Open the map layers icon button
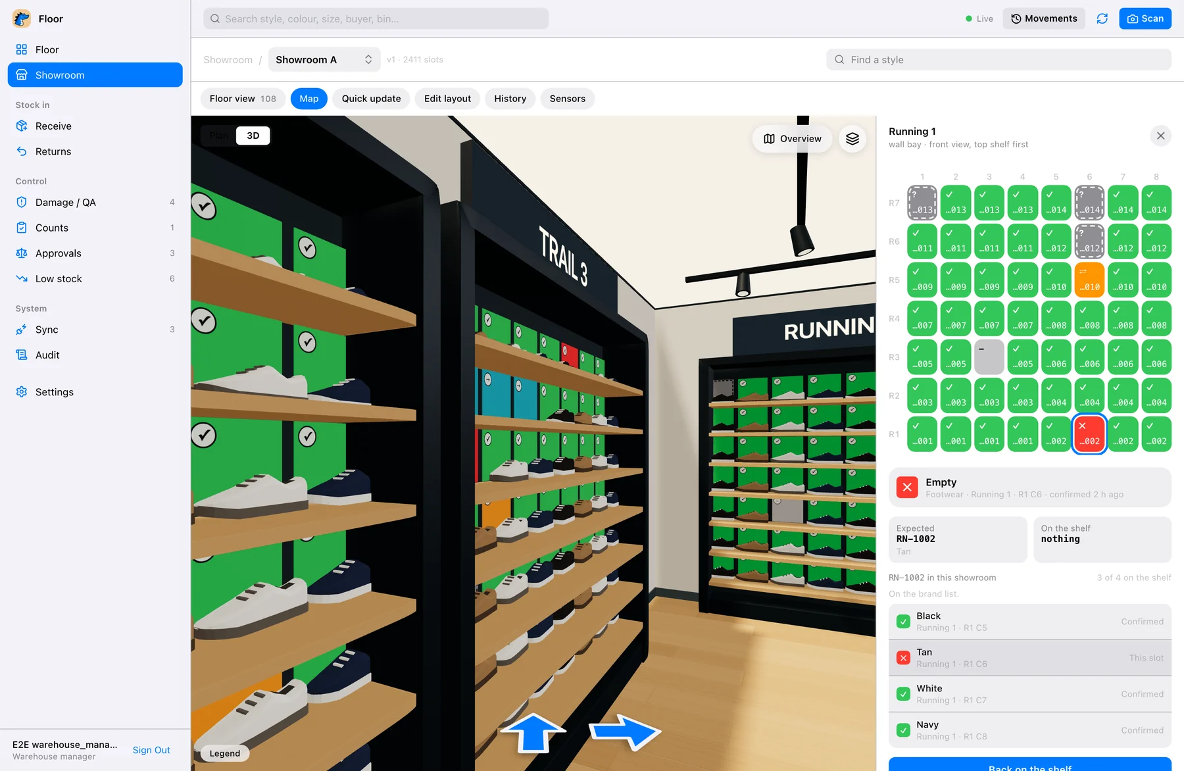This screenshot has height=771, width=1184. point(852,139)
